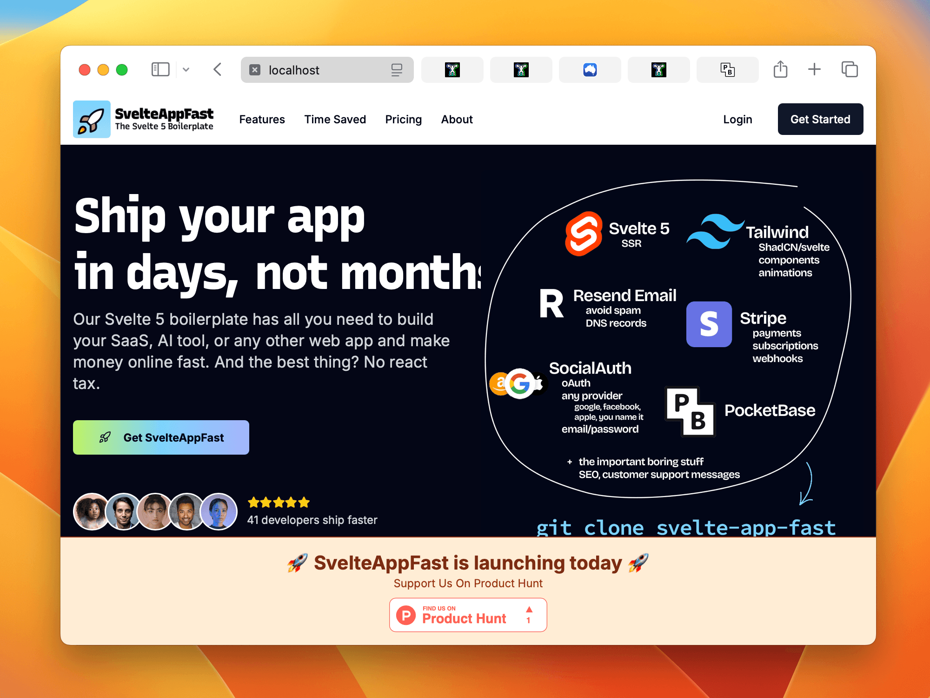Image resolution: width=930 pixels, height=698 pixels.
Task: Click the Product Hunt badge
Action: point(468,615)
